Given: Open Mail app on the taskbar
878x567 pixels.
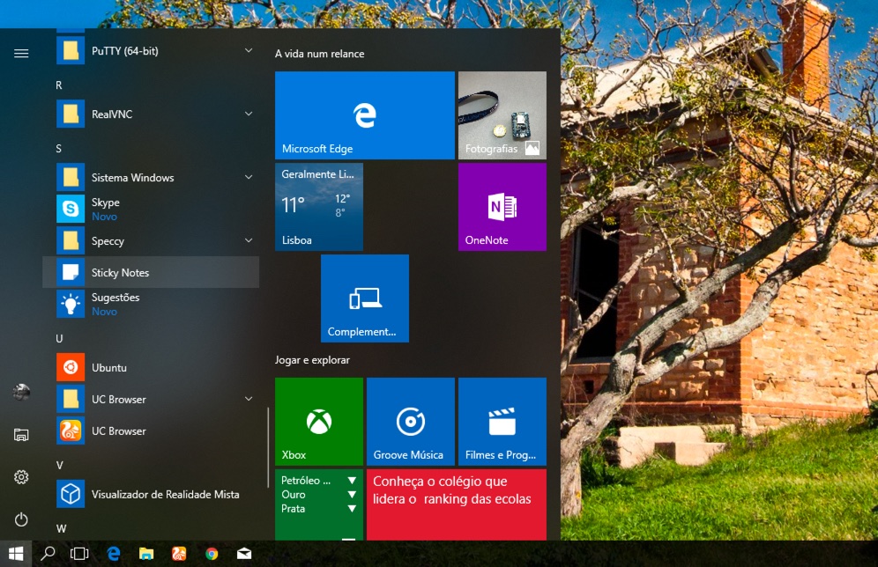Looking at the screenshot, I should pos(244,554).
